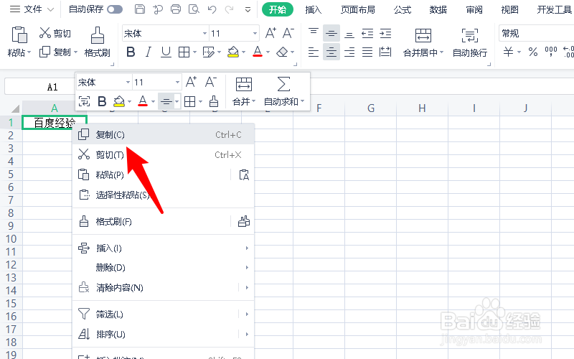Switch to the 页面布局 ribbon tab
This screenshot has width=574, height=359.
point(357,9)
